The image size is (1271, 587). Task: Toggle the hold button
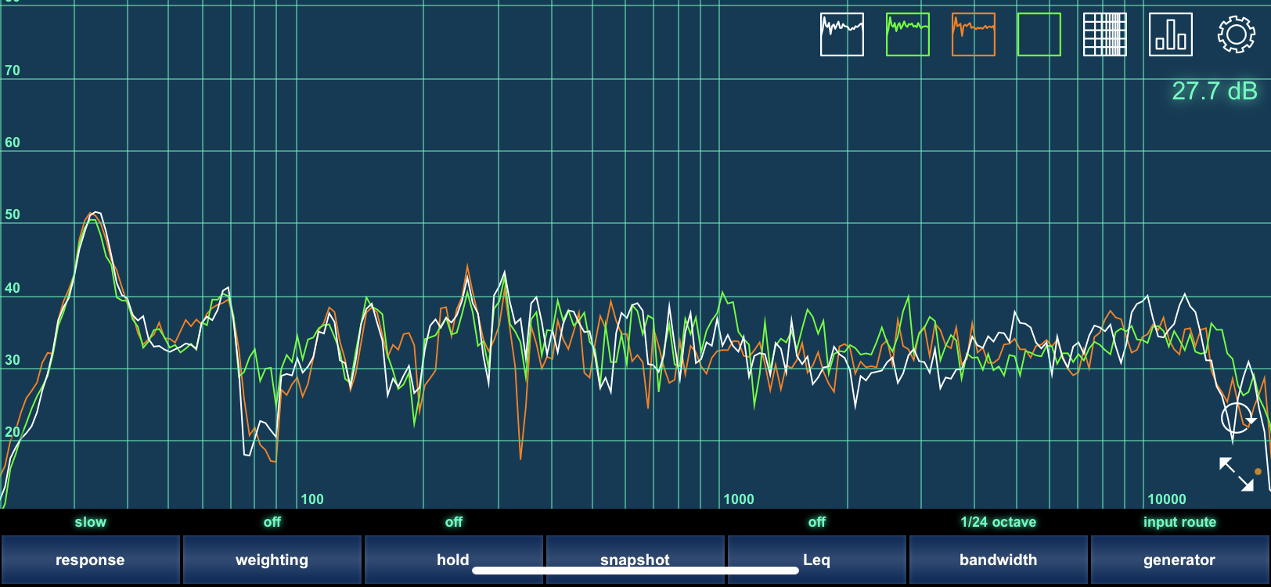point(453,560)
